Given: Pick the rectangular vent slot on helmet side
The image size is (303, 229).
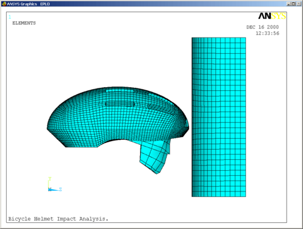Looking at the screenshot, I should tap(120, 104).
